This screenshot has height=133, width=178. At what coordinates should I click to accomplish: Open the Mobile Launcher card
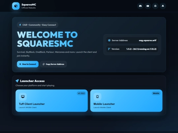click(x=126, y=101)
